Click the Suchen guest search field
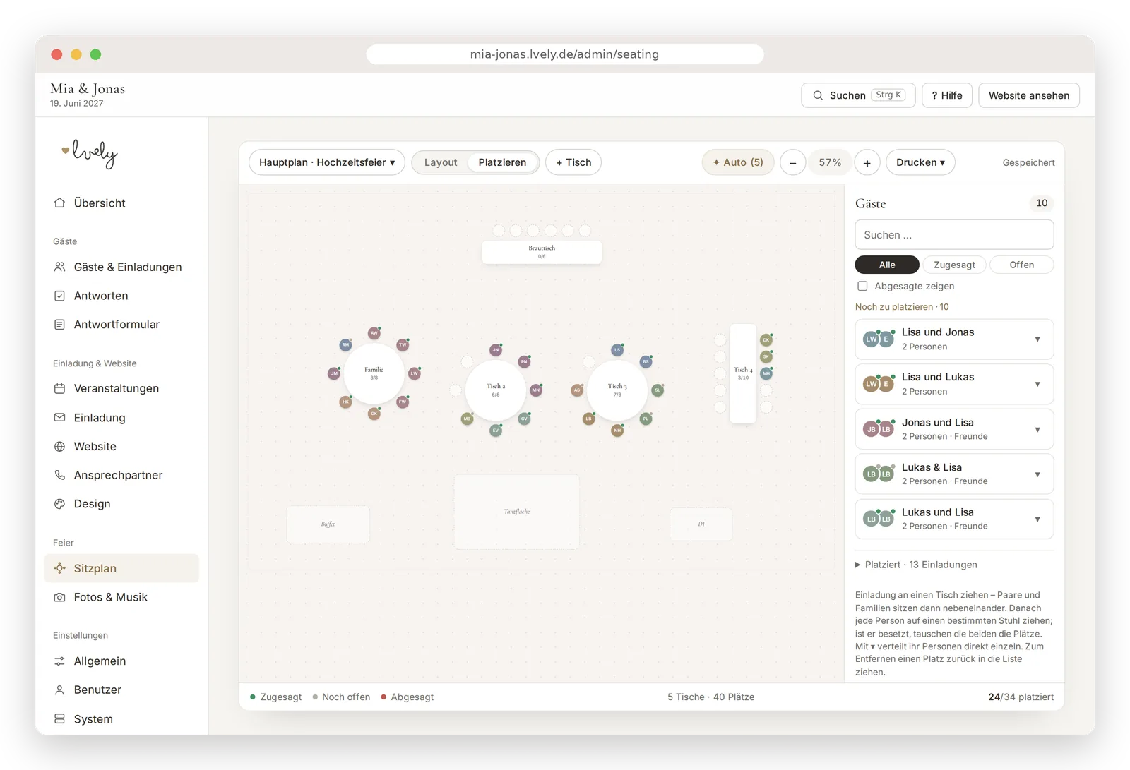This screenshot has width=1130, height=770. click(954, 235)
